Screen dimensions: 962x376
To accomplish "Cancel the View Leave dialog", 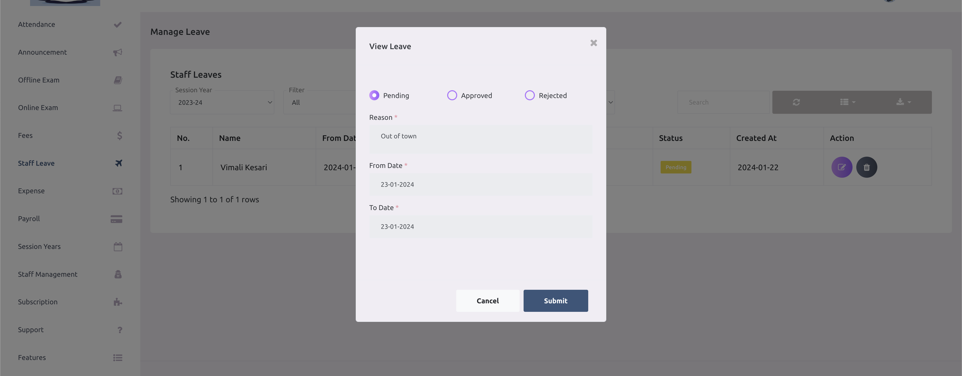I will tap(487, 301).
